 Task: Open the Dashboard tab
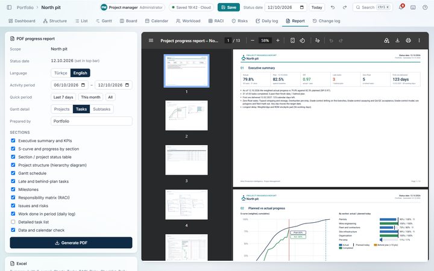tap(22, 20)
